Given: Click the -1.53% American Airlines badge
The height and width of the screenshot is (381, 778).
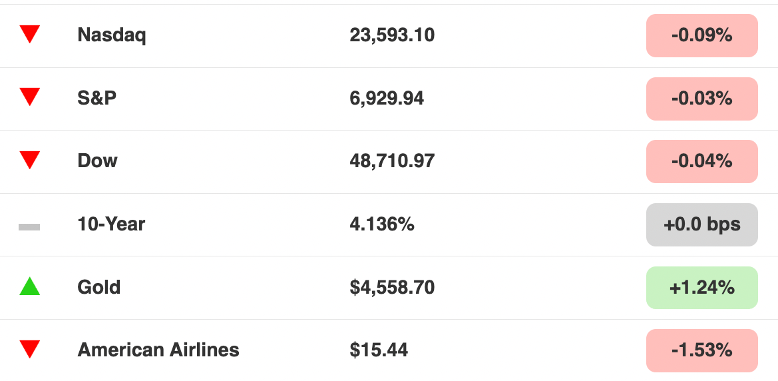Looking at the screenshot, I should 701,351.
